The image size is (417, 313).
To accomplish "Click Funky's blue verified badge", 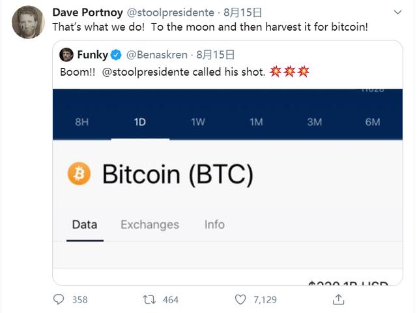I will (x=116, y=55).
